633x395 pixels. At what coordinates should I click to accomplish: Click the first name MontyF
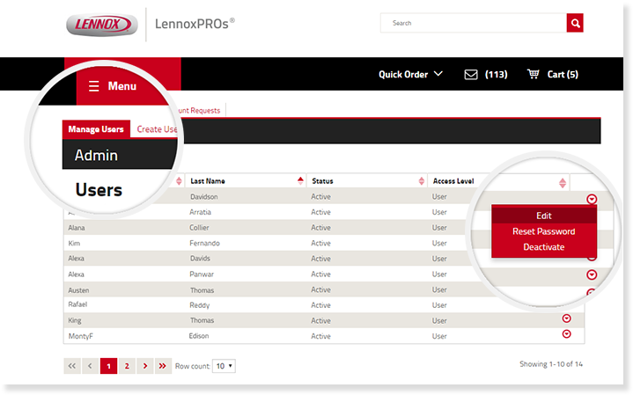click(80, 336)
